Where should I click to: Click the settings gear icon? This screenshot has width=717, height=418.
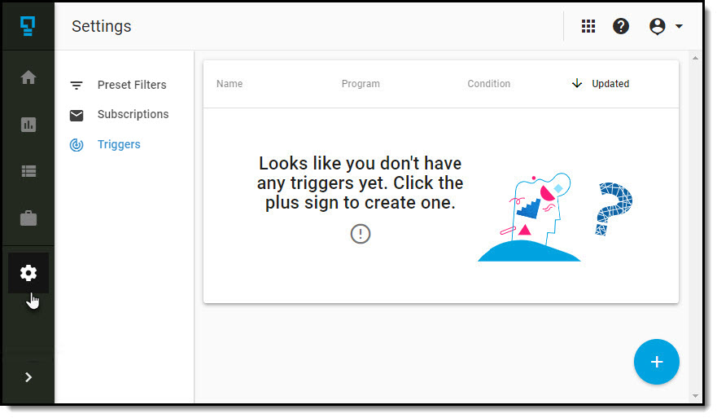[28, 273]
